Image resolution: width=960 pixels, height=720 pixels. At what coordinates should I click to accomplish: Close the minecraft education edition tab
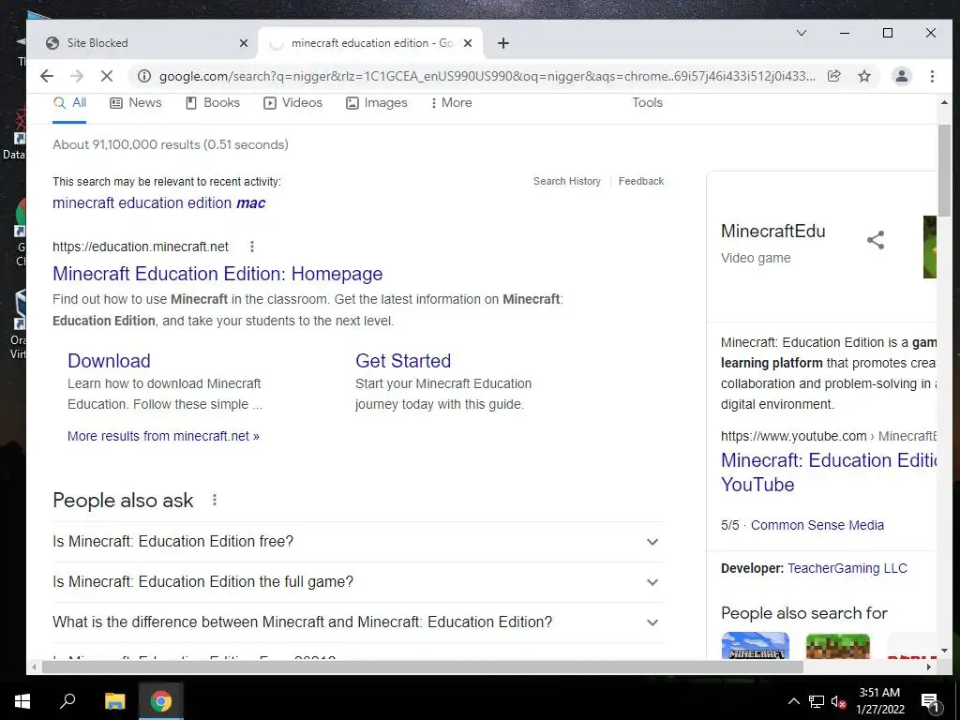pos(468,43)
